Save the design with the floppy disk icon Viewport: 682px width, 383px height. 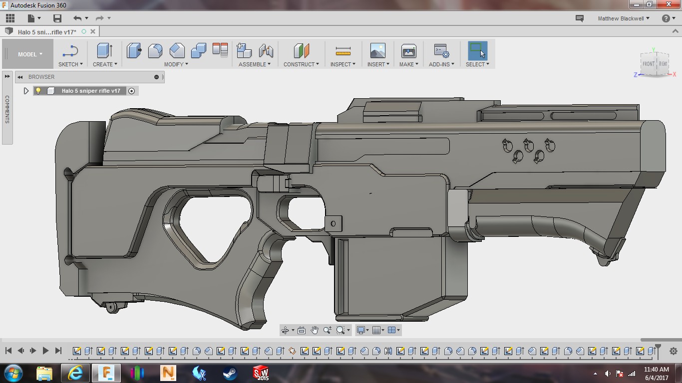(57, 18)
